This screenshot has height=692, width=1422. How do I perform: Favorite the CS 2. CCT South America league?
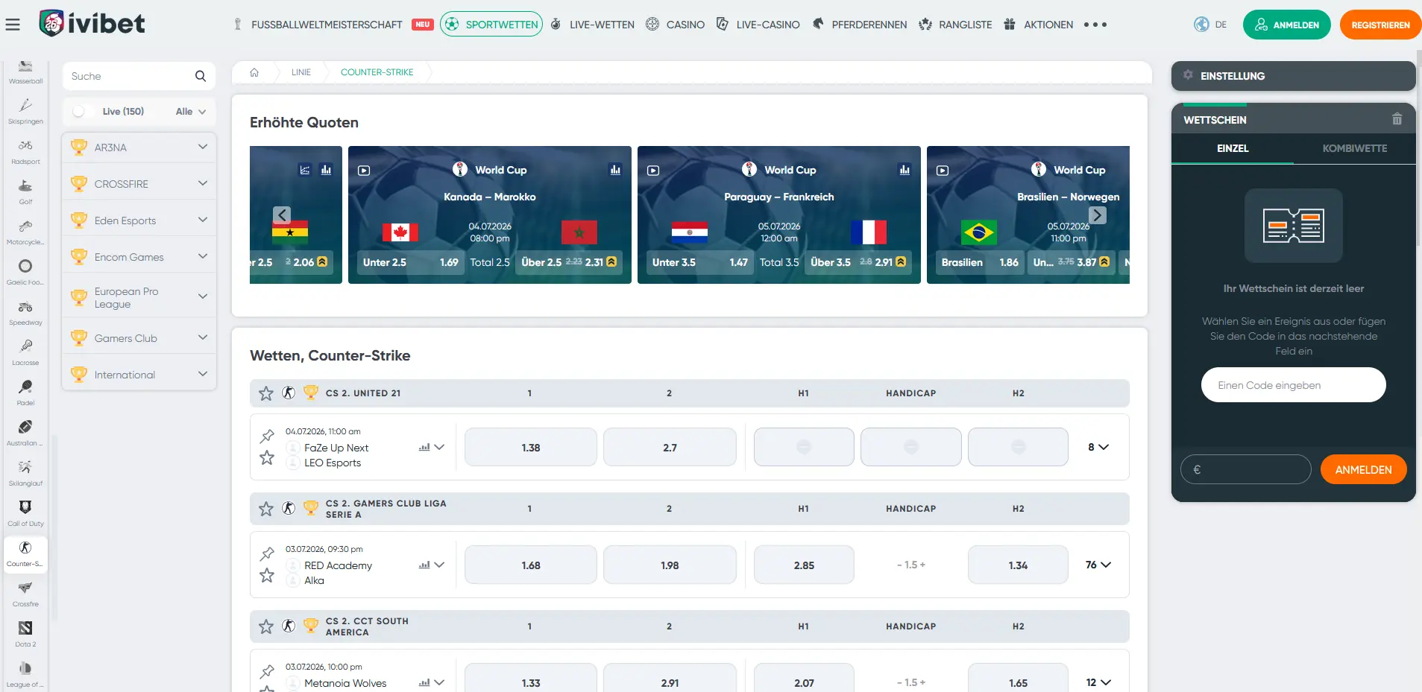[266, 626]
